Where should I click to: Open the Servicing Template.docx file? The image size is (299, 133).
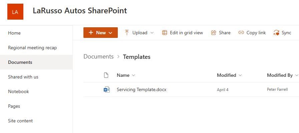click(141, 89)
